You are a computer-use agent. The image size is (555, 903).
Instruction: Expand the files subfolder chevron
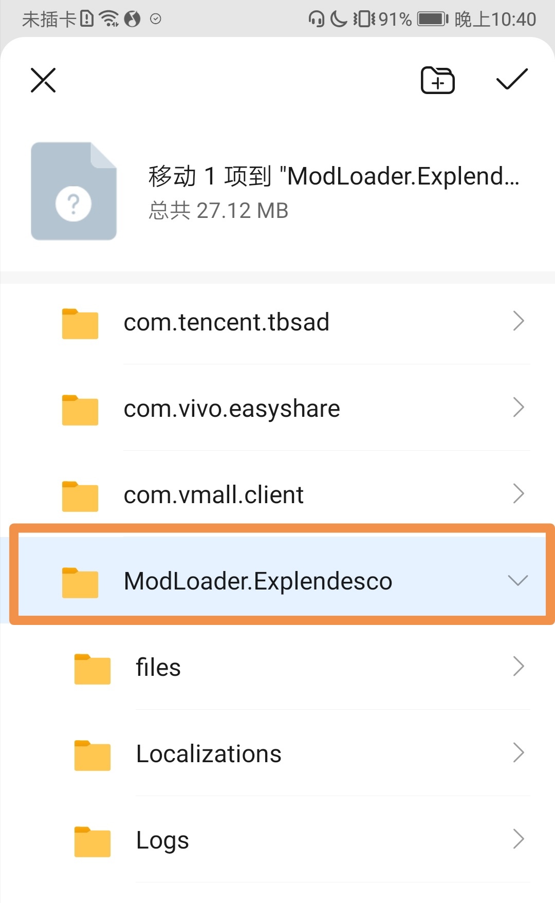[518, 667]
